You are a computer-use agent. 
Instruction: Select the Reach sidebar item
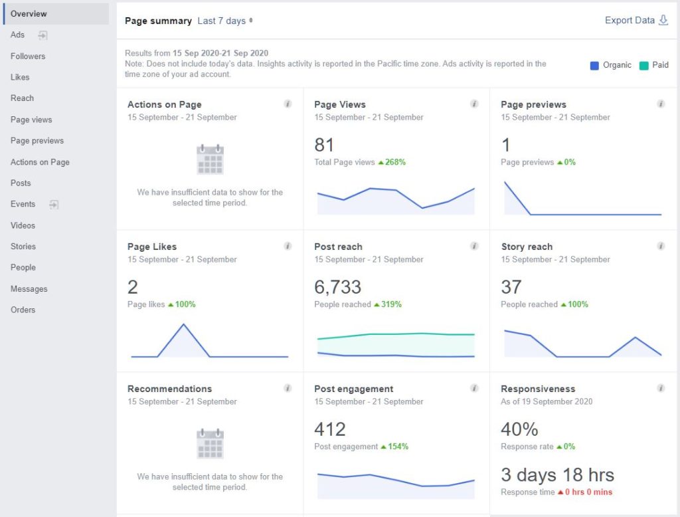22,98
